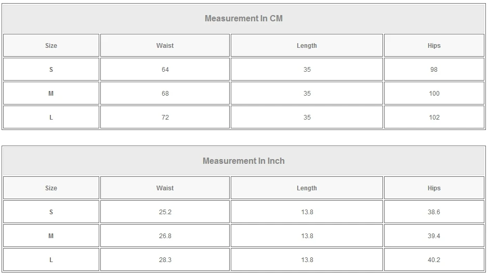Select the hips value 38.6 in inches
The image size is (488, 273).
click(434, 212)
